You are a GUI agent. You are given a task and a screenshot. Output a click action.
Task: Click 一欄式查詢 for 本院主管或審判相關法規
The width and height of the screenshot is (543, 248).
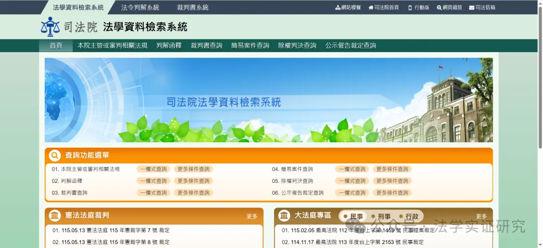pos(153,169)
